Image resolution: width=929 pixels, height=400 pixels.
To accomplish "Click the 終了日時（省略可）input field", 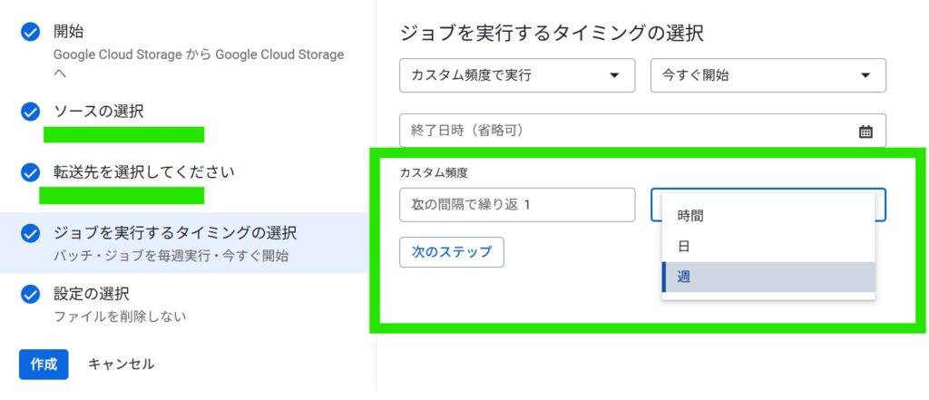I will point(626,131).
